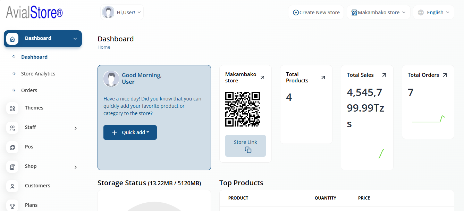Viewport: 464px width, 211px height.
Task: Click the AvialStore logo
Action: pyautogui.click(x=34, y=13)
